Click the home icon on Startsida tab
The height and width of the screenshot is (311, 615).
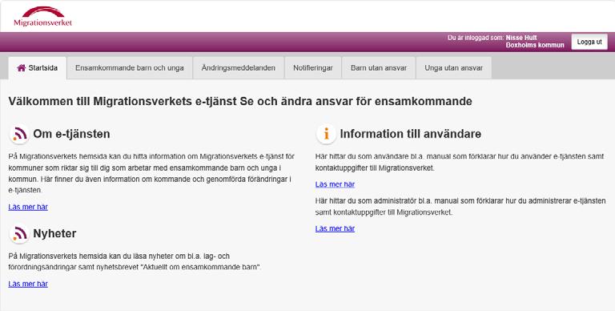(22, 68)
